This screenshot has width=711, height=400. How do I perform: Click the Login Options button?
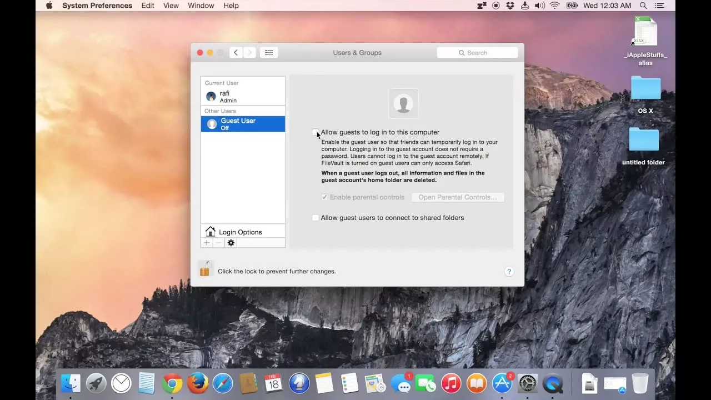click(x=240, y=232)
